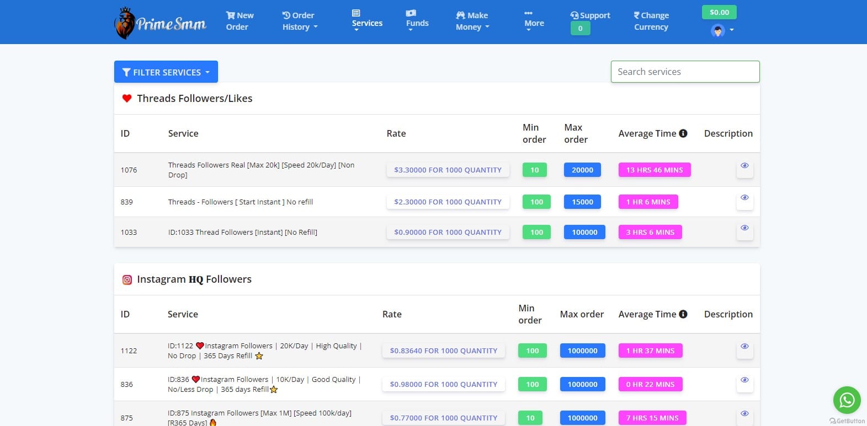Go to New Order page

pyautogui.click(x=240, y=21)
